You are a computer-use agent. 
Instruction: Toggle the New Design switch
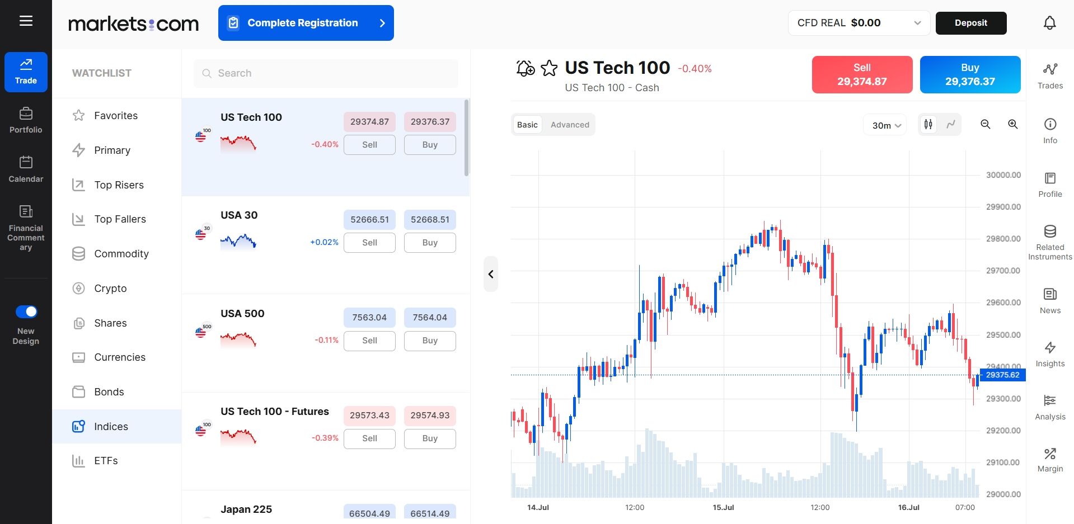26,311
